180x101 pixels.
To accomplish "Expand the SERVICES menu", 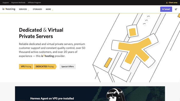I will tap(24, 9).
